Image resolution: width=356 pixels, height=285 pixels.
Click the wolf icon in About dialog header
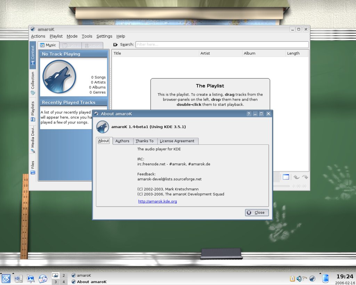[x=103, y=127]
